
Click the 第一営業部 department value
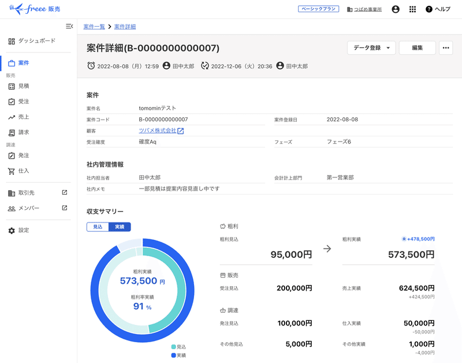click(x=340, y=177)
